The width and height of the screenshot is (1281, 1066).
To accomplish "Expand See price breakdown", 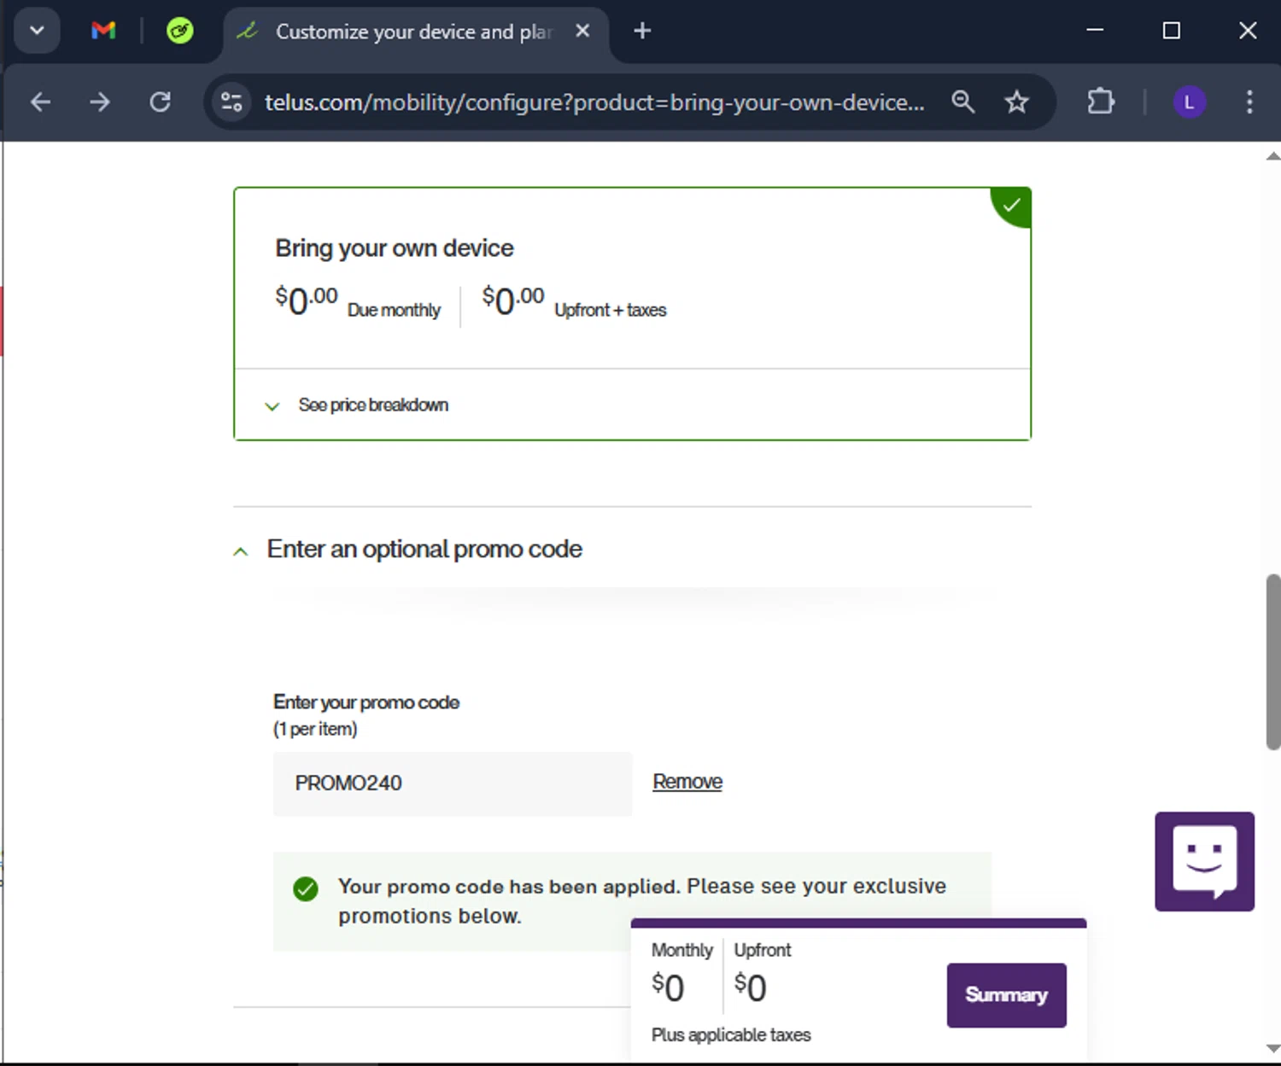I will click(x=372, y=405).
